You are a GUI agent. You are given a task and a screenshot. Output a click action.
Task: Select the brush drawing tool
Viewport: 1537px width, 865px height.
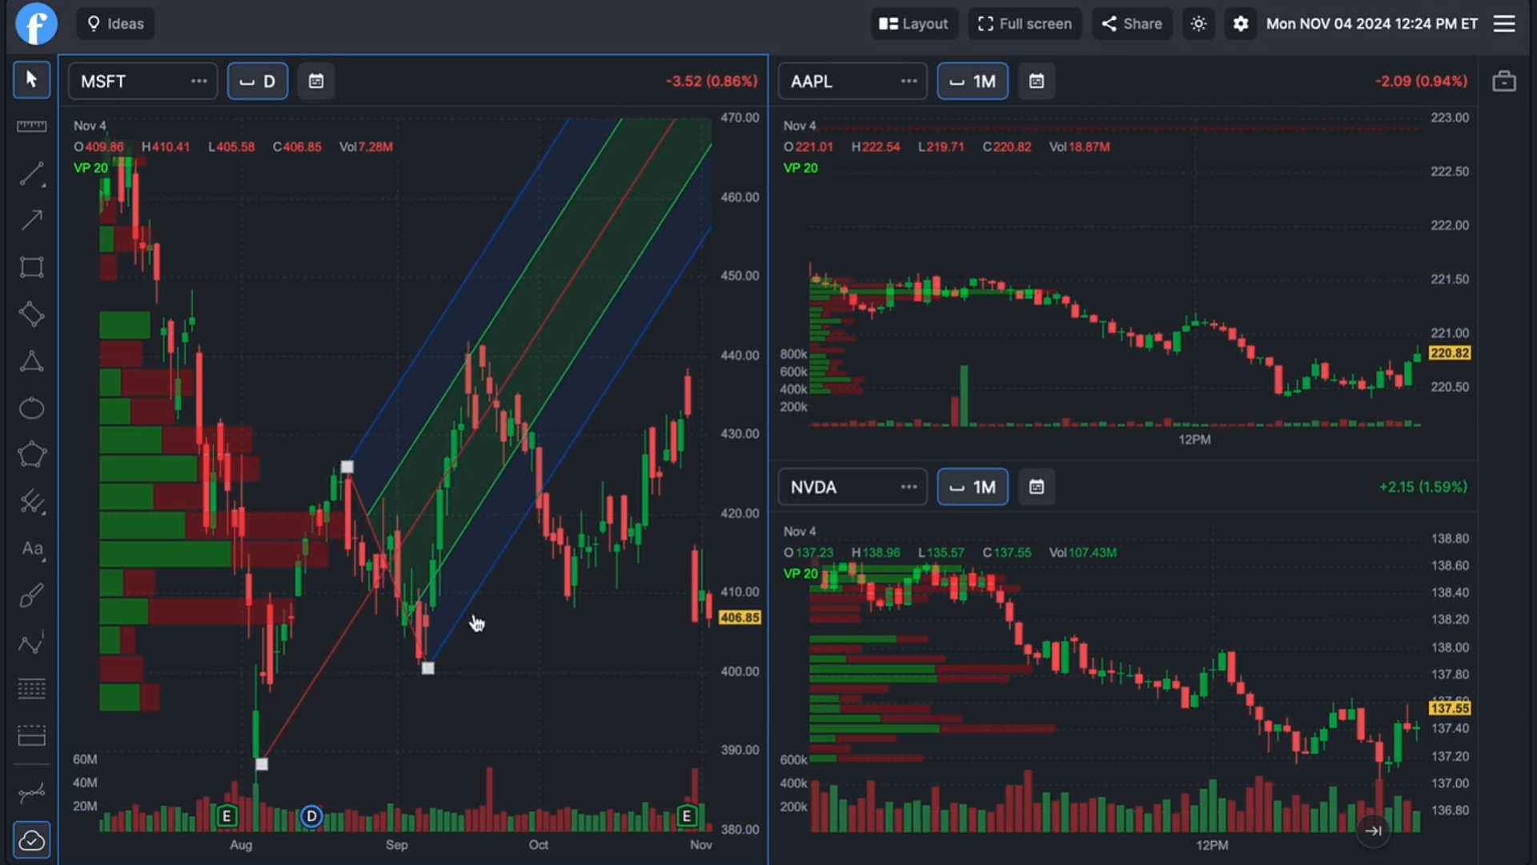click(x=31, y=596)
